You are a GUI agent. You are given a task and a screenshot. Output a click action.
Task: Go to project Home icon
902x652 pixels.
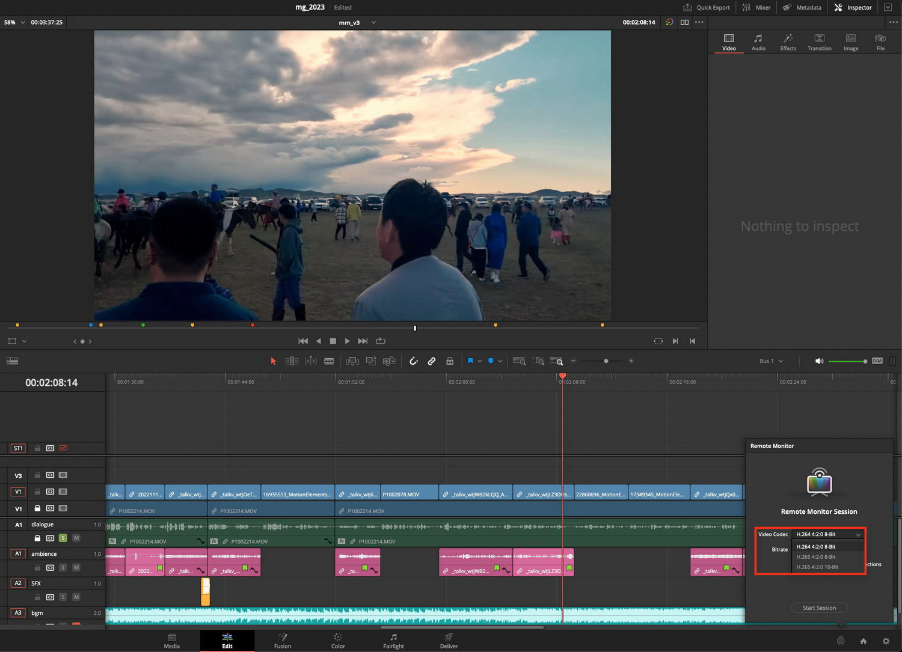[864, 641]
